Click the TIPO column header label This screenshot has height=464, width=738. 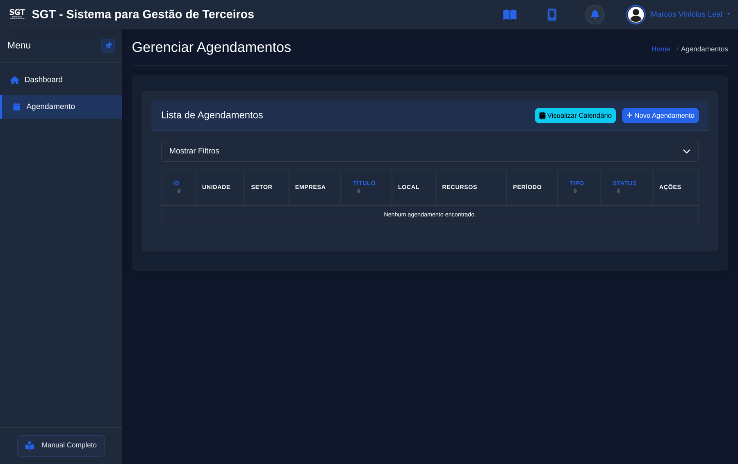576,183
